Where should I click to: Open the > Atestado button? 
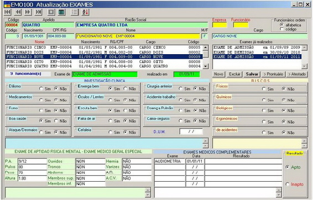pos(297,74)
